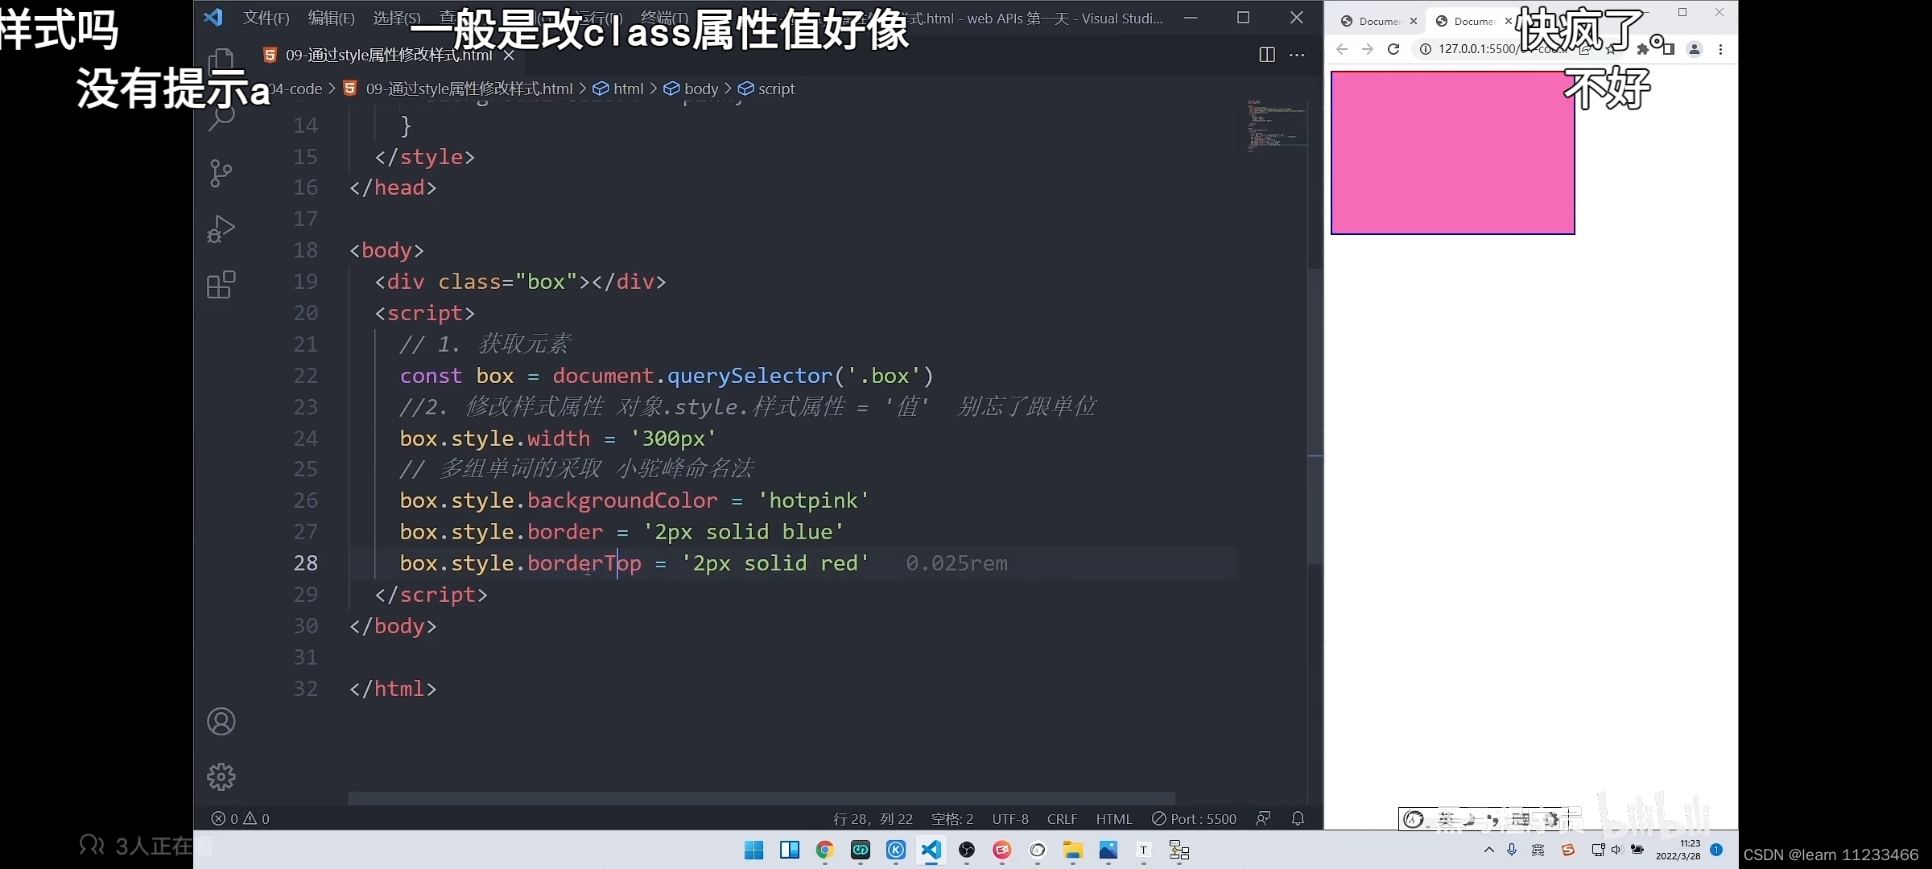
Task: Expand the html breadcrumb segment
Action: [x=628, y=89]
